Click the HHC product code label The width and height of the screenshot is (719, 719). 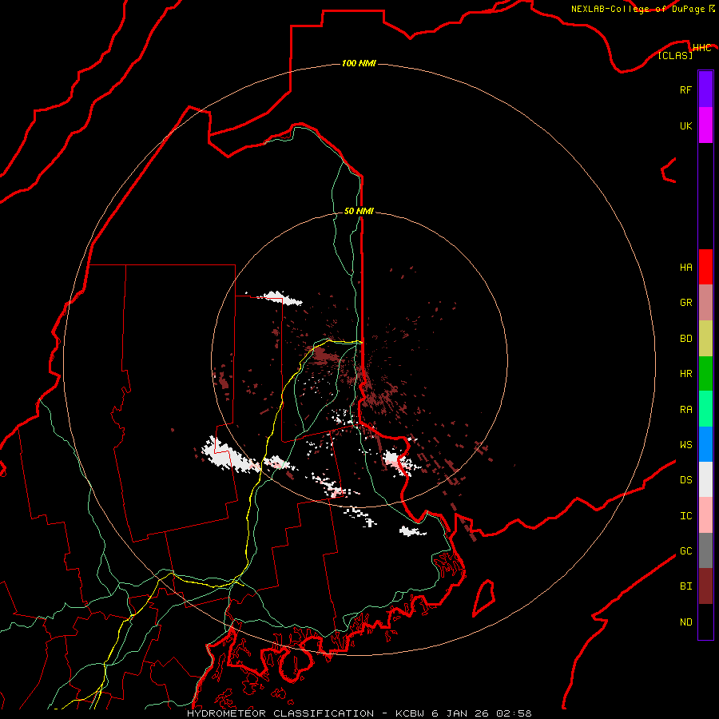(x=701, y=48)
